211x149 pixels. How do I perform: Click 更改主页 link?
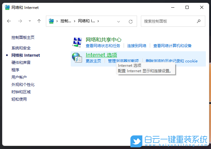pyautogui.click(x=93, y=61)
